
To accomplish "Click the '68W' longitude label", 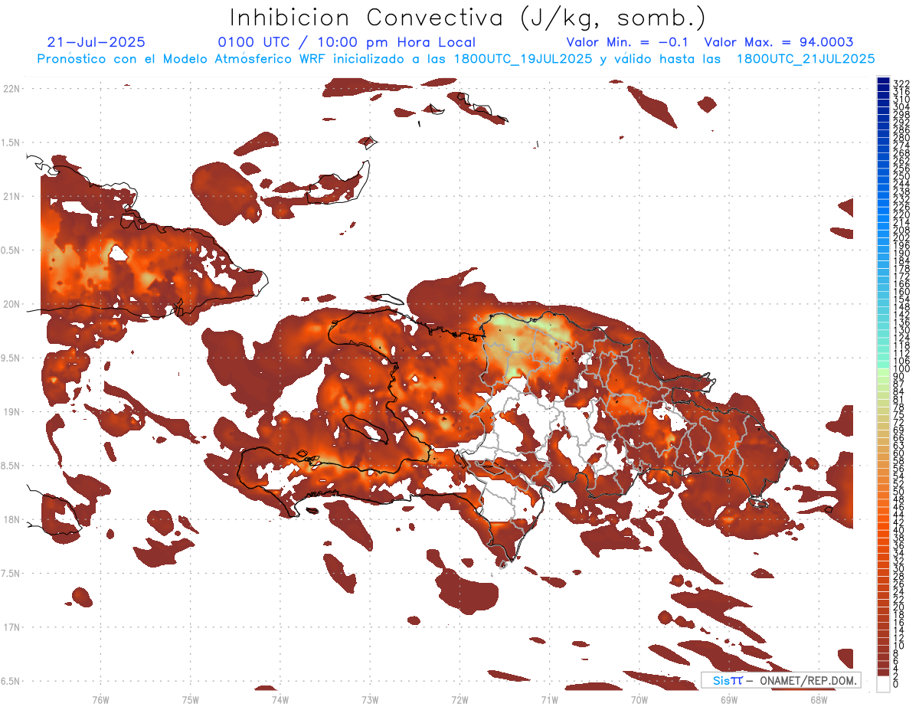I will click(x=819, y=699).
